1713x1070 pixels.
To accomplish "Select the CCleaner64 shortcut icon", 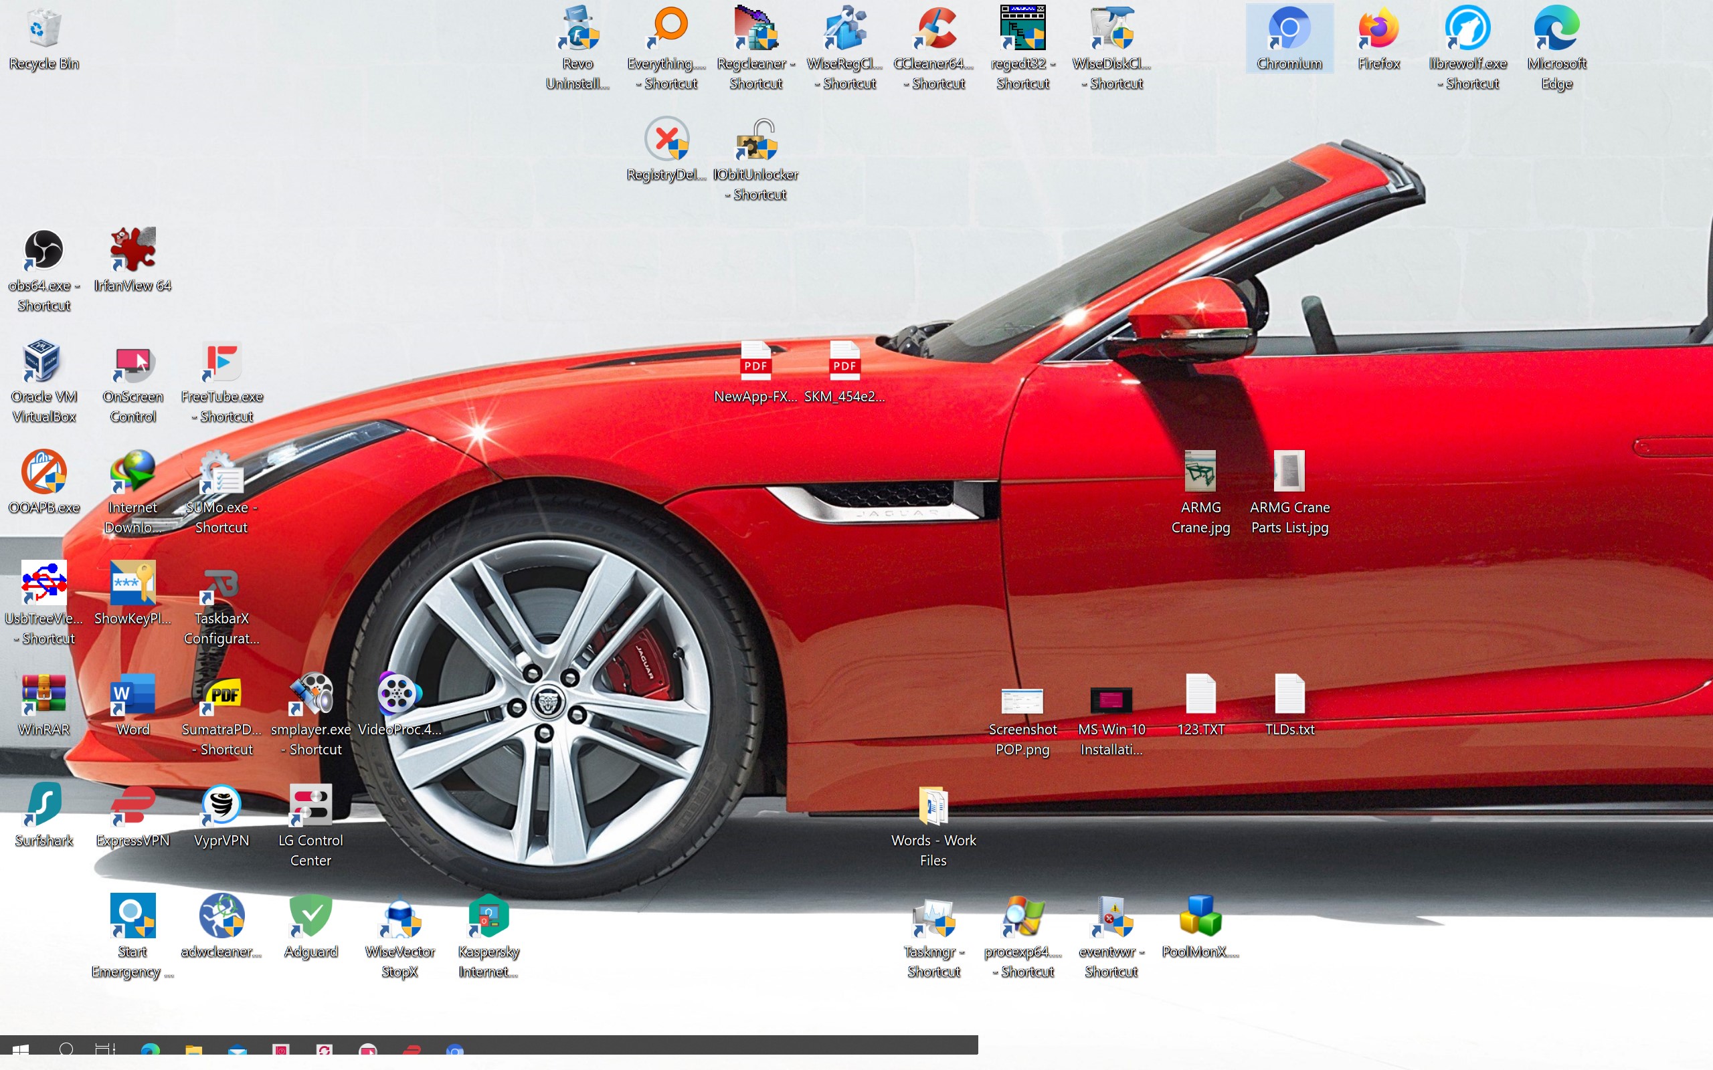I will [x=933, y=29].
